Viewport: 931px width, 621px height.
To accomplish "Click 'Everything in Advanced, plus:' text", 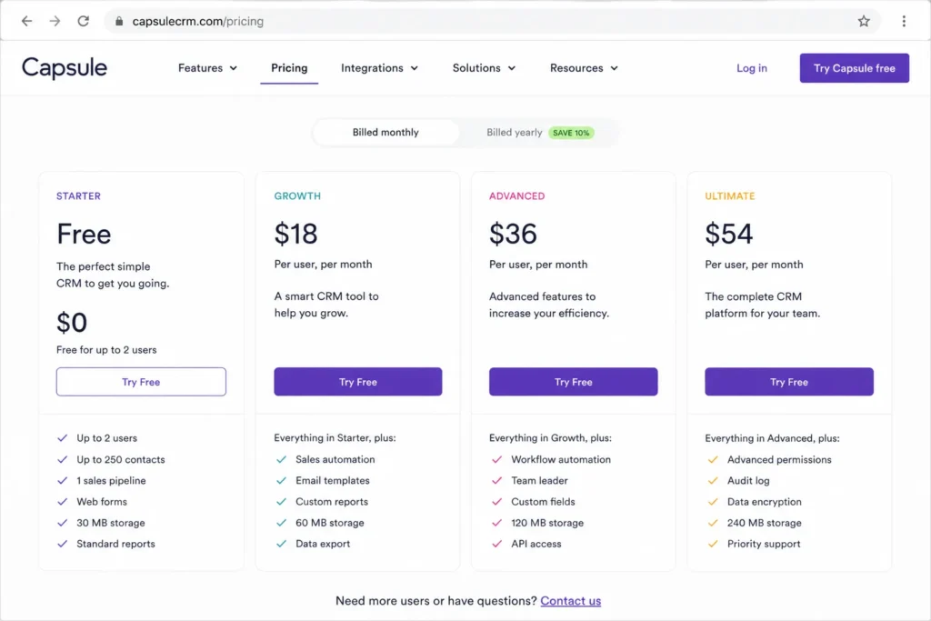I will coord(772,438).
